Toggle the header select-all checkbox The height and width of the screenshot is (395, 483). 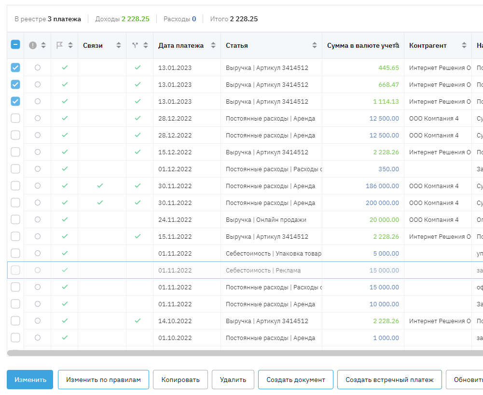(15, 45)
